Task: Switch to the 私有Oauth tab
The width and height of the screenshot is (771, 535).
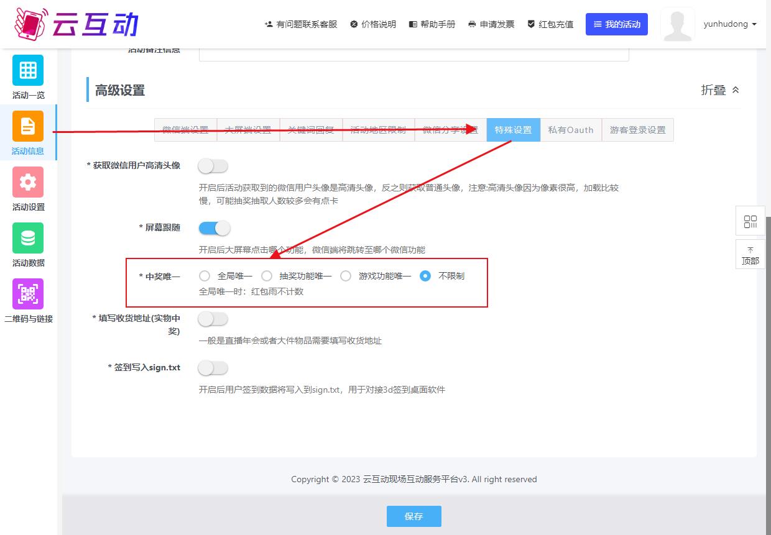Action: [570, 130]
